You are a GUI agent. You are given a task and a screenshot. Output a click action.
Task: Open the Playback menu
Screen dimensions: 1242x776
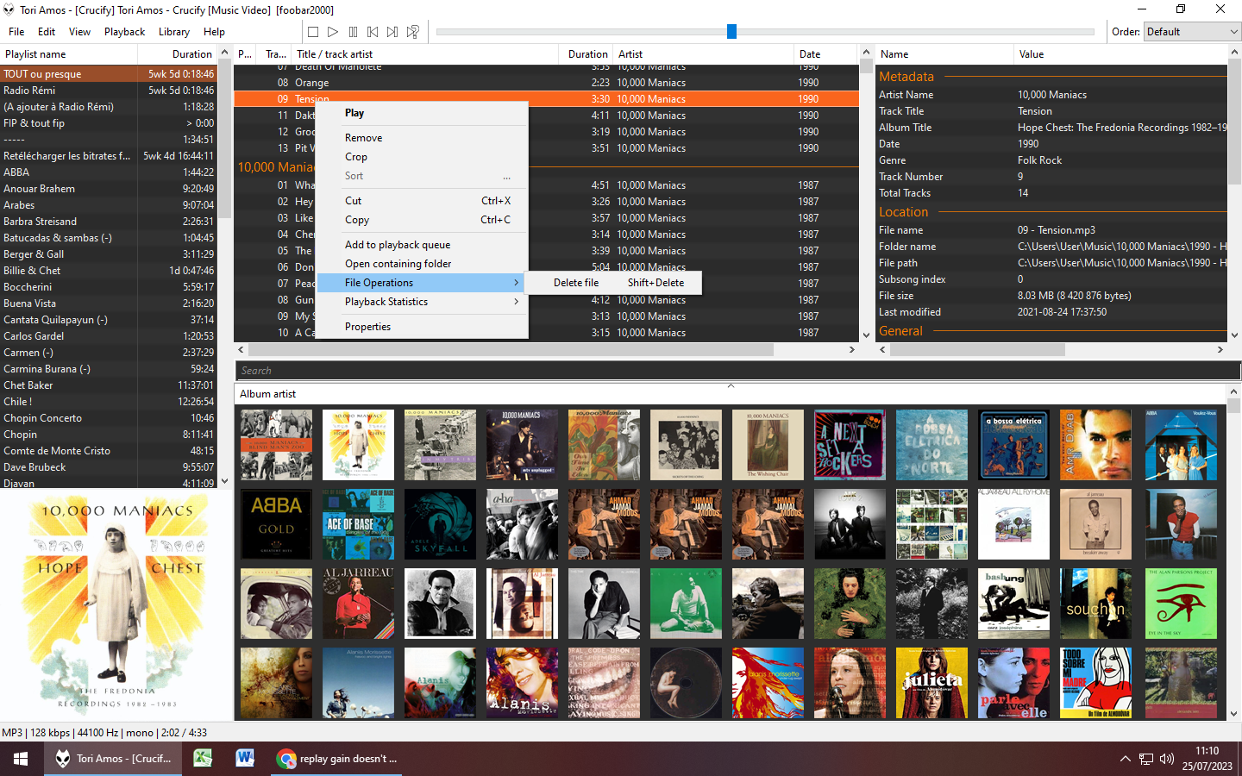(124, 32)
